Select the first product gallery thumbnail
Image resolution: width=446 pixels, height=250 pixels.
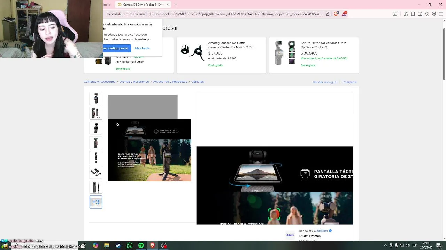point(96,99)
